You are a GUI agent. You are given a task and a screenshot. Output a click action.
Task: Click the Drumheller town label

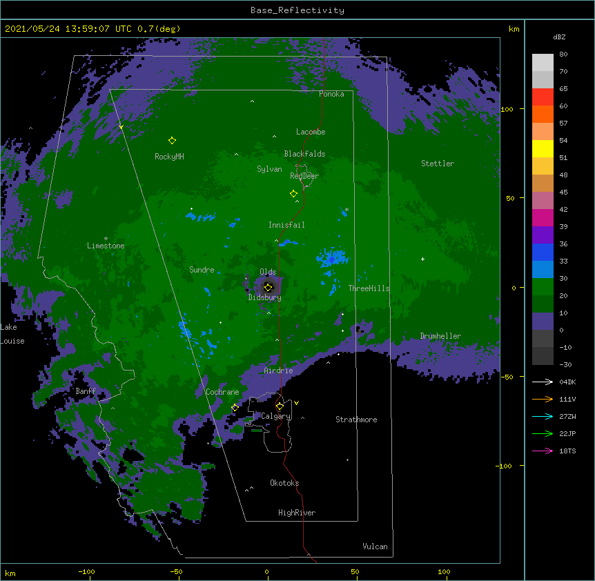point(440,336)
